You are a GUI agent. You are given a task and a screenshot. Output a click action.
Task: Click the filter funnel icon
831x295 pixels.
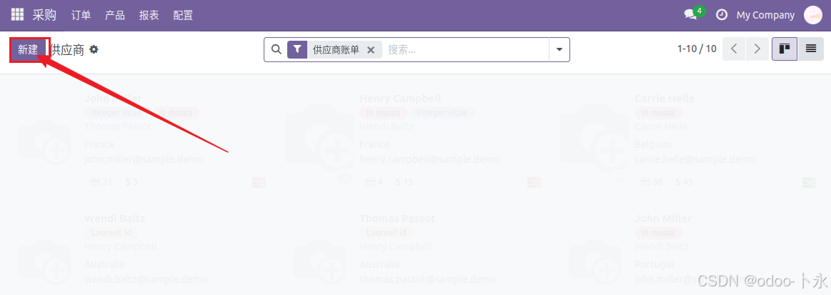[297, 50]
